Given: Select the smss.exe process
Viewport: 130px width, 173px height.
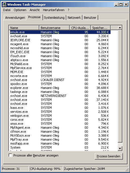Looking at the screenshot, I should click(x=60, y=124).
